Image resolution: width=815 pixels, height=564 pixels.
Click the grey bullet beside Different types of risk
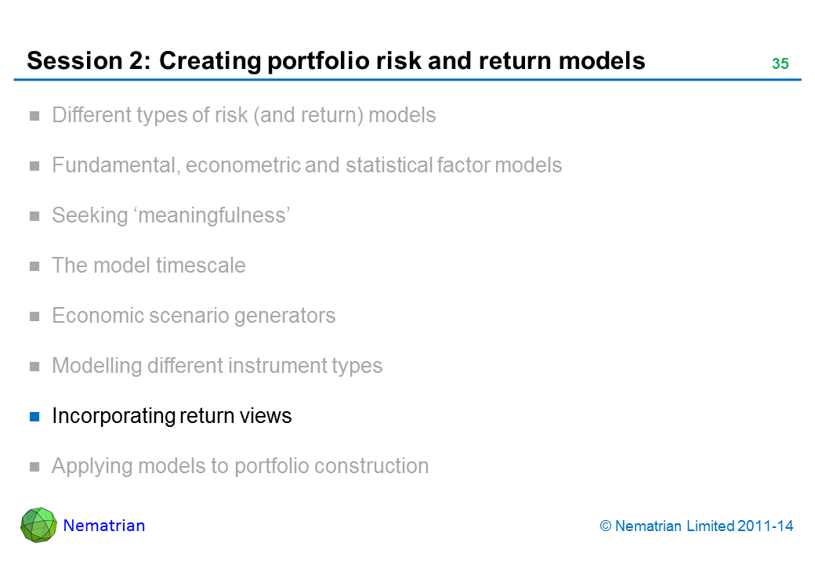pos(34,116)
